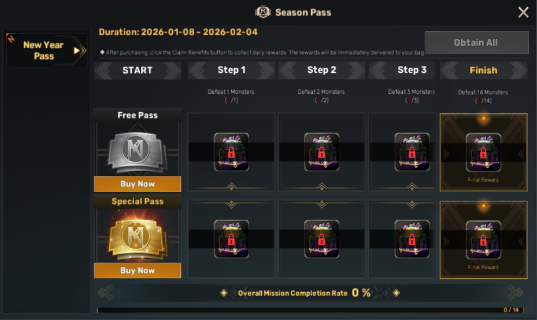Click the Free Pass Step 3 locked reward

pyautogui.click(x=412, y=152)
